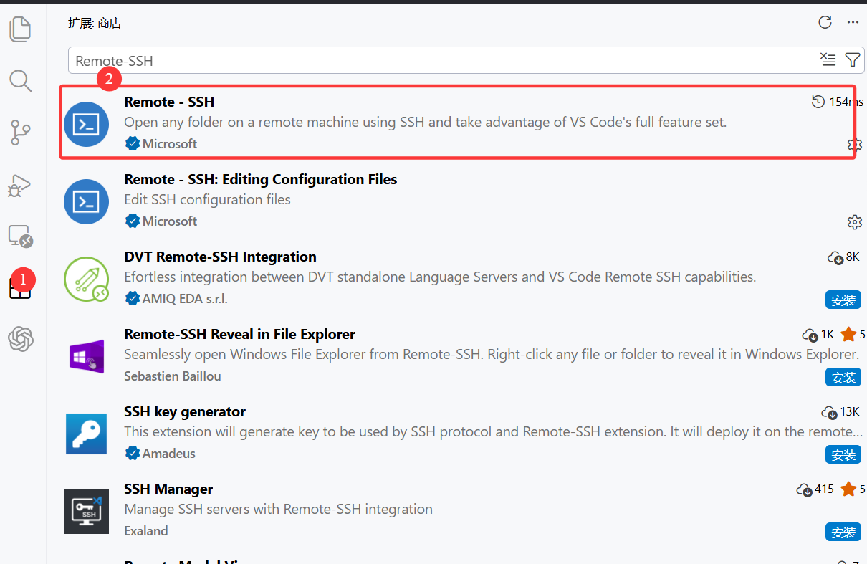Click Microsoft publisher under Editing Configuration Files
867x564 pixels.
[170, 221]
